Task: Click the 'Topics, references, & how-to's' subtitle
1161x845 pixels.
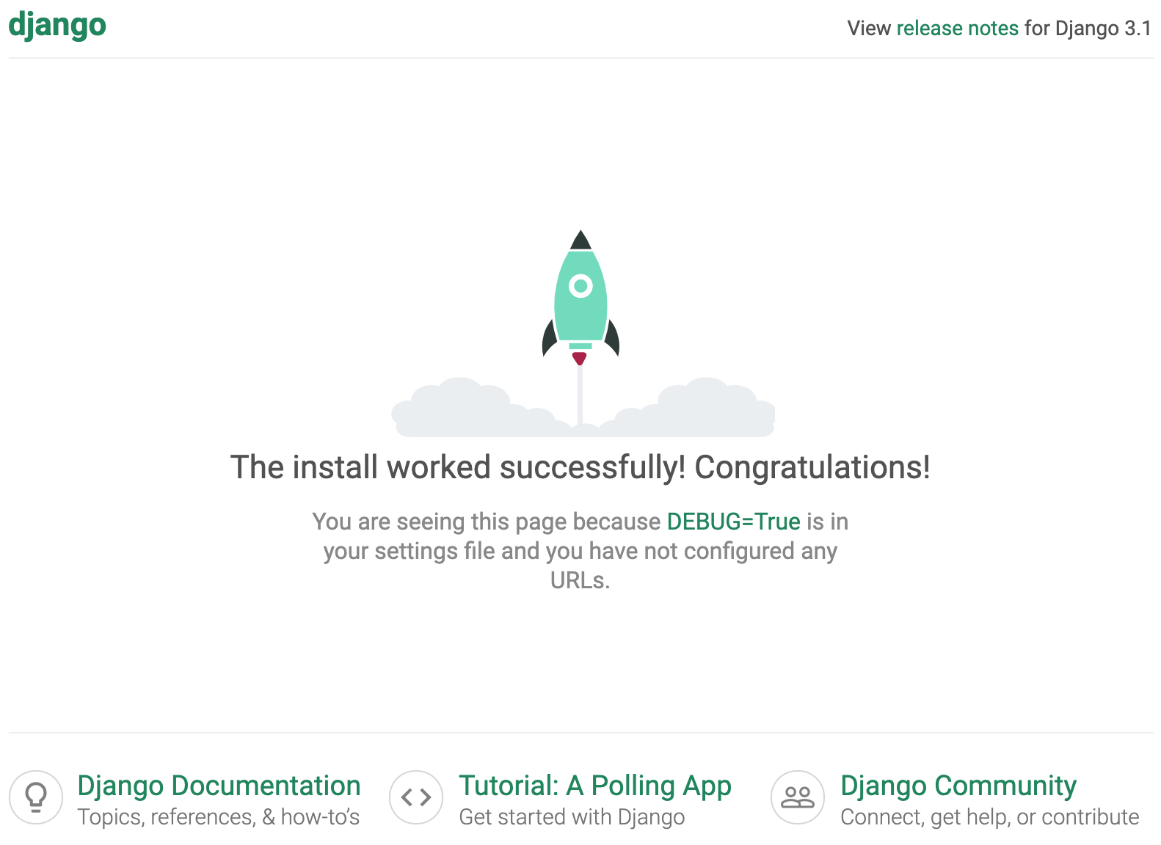Action: click(219, 817)
